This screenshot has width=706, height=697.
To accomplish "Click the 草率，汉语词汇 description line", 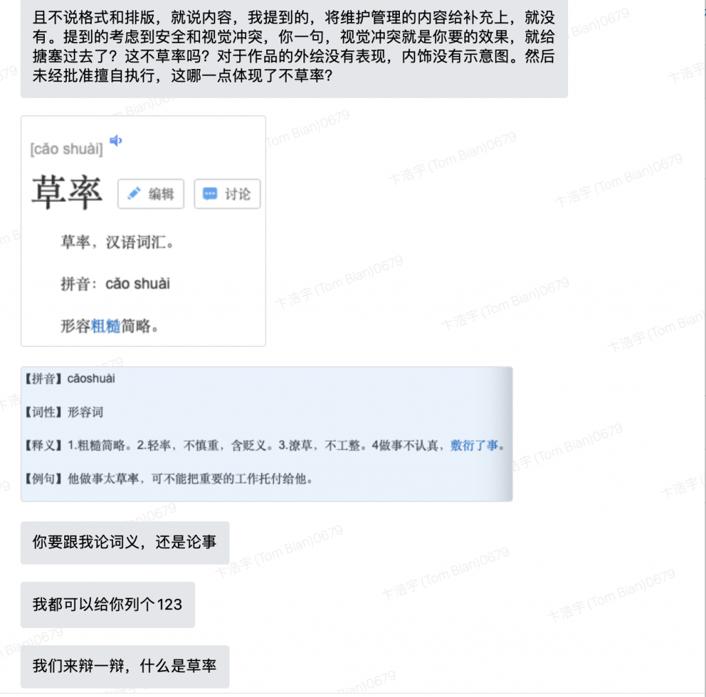I will coord(117,242).
